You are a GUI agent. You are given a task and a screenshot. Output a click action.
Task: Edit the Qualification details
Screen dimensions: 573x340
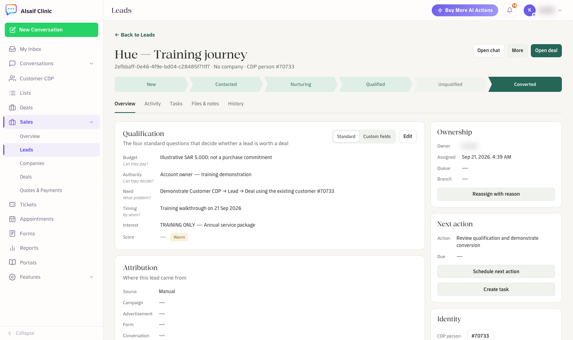point(408,136)
